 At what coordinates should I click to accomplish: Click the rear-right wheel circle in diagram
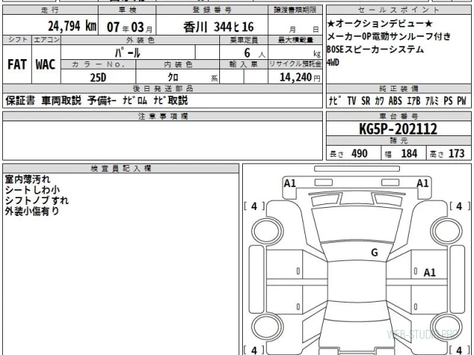[x=447, y=327]
